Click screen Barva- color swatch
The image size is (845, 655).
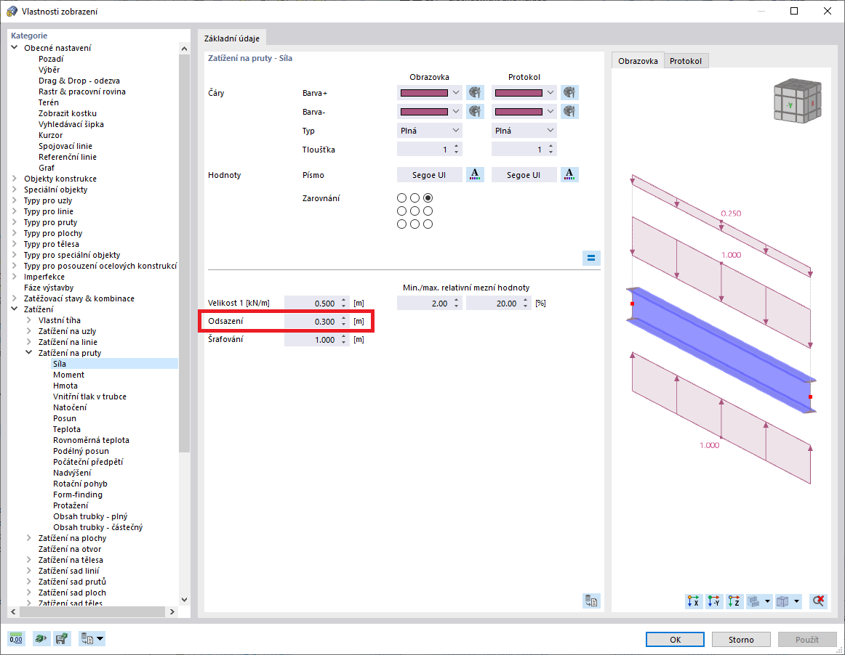point(424,111)
